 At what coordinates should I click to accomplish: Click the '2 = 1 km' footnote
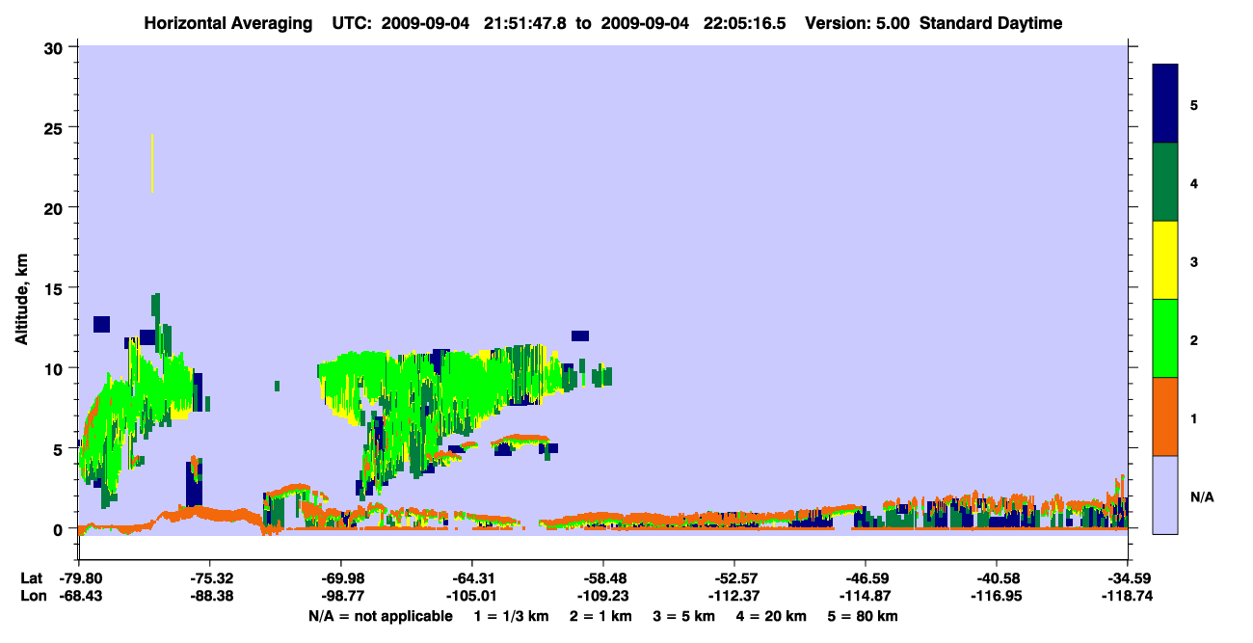coord(600,616)
